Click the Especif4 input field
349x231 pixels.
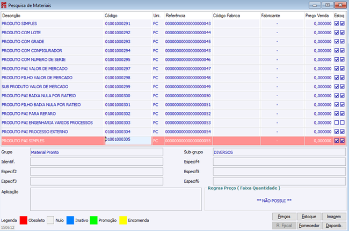click(x=279, y=162)
